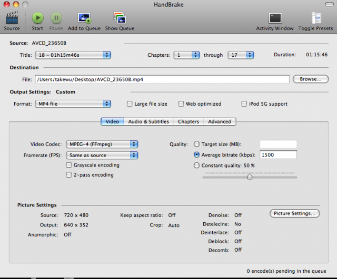Switch to the Chapters tab

pos(189,121)
